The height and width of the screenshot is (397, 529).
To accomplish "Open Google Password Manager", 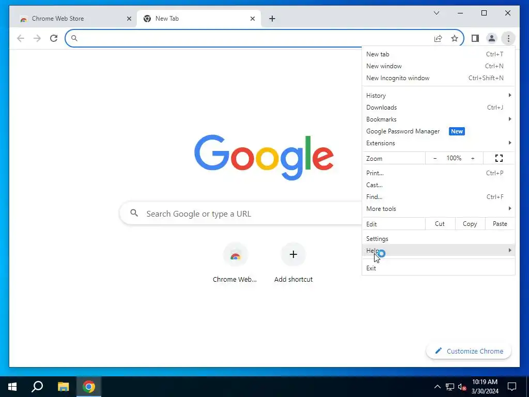I will (x=438, y=131).
